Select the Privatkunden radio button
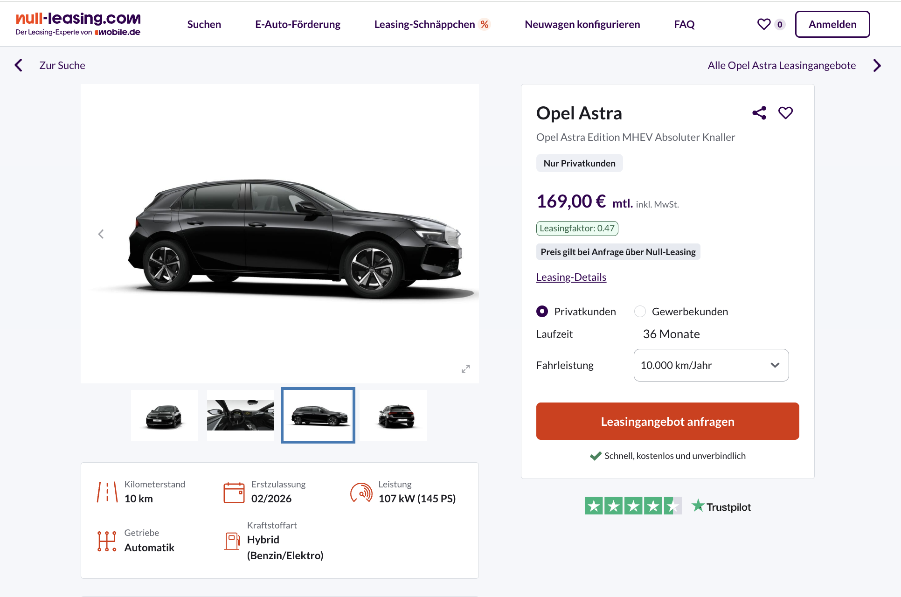Screen dimensions: 901x597 (542, 311)
